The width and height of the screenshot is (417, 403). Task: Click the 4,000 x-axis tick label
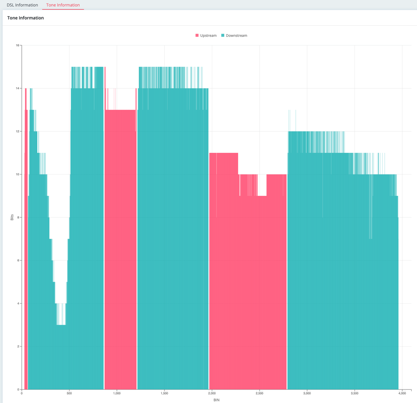coord(402,393)
